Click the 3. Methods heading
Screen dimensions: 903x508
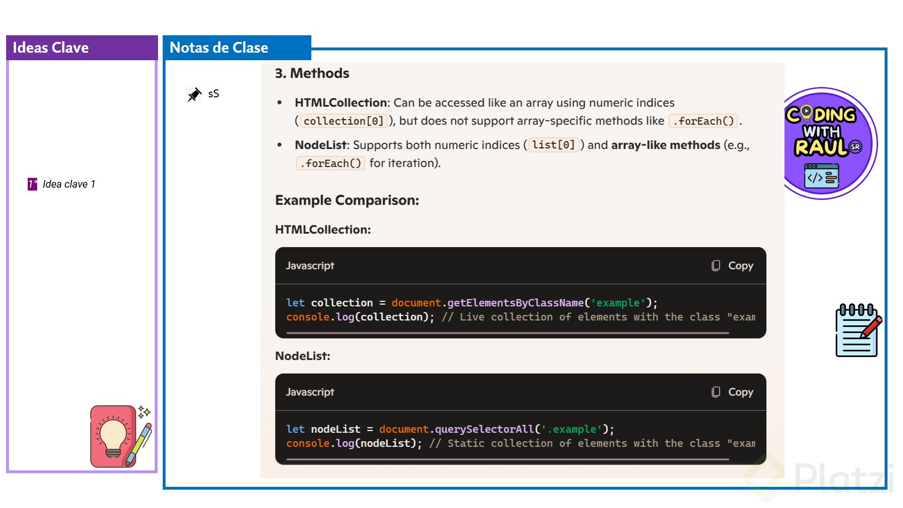312,73
